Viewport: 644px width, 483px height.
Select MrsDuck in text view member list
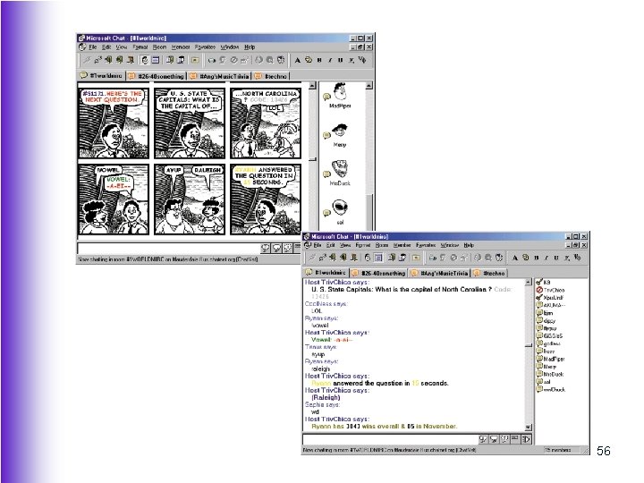point(550,374)
